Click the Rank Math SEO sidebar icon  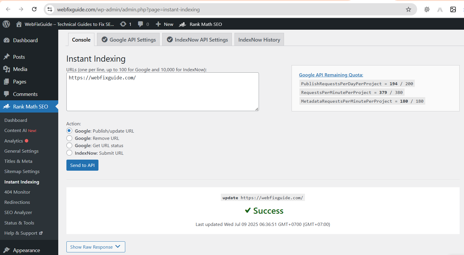(7, 106)
